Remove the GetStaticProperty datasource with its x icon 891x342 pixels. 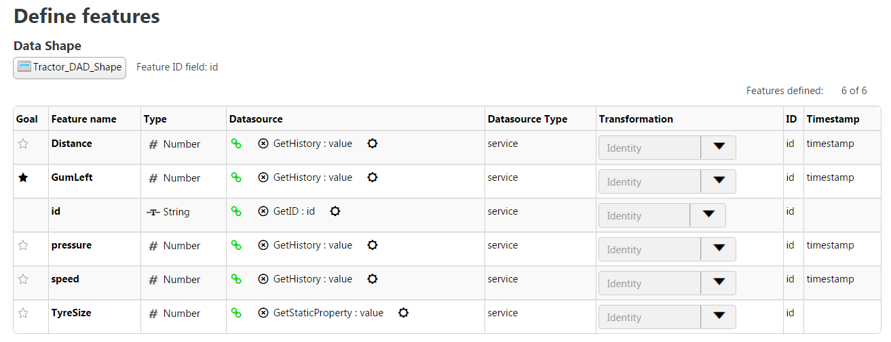[263, 313]
